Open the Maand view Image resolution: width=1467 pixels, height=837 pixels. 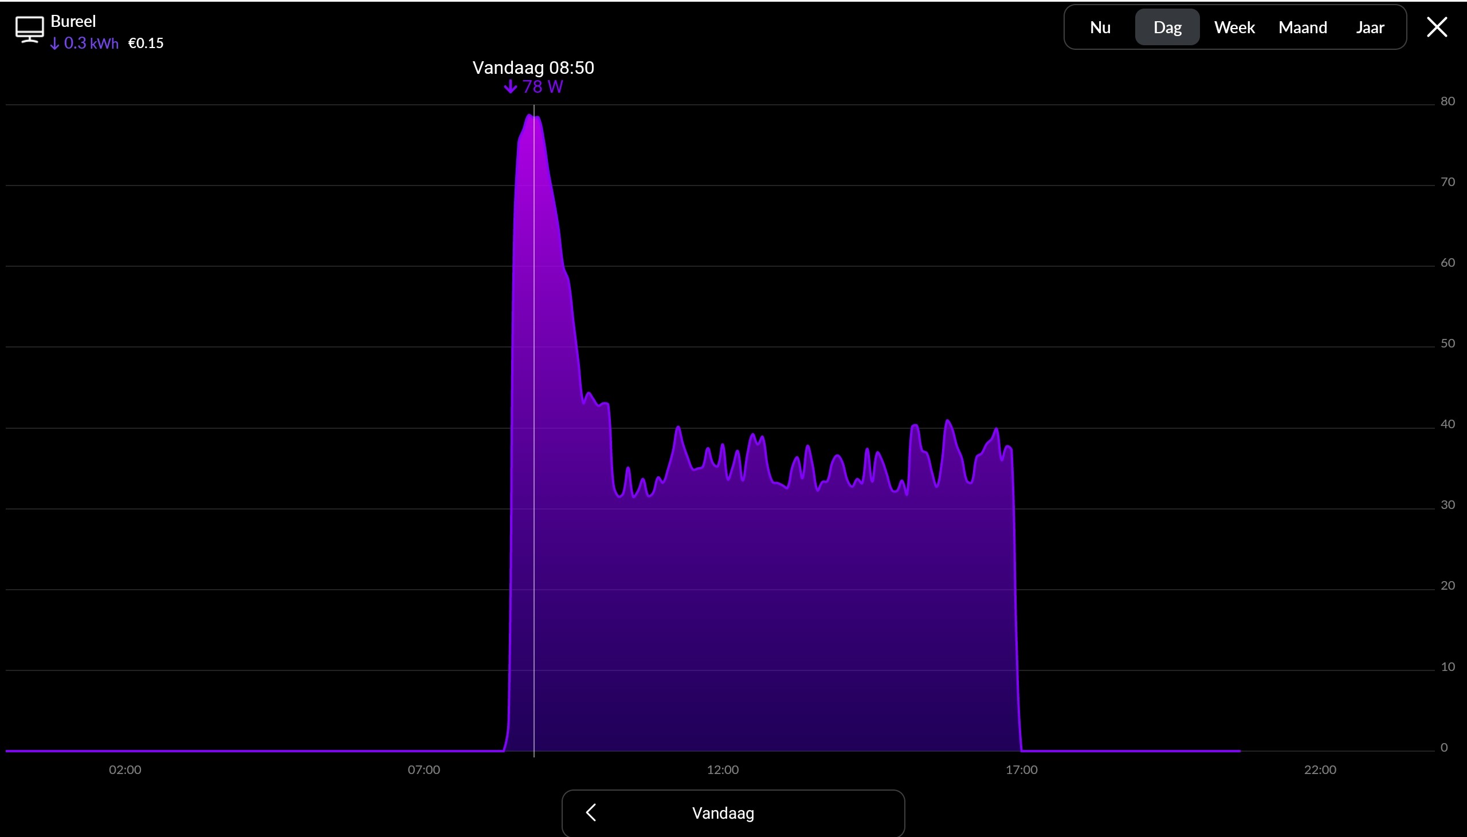pos(1302,27)
